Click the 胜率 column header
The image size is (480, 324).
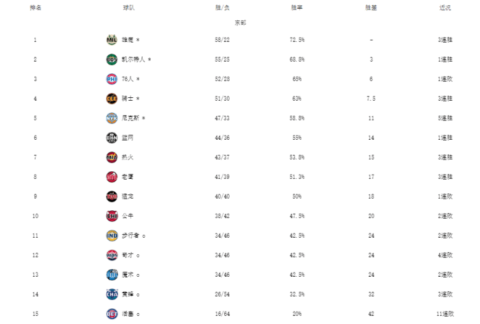point(297,8)
